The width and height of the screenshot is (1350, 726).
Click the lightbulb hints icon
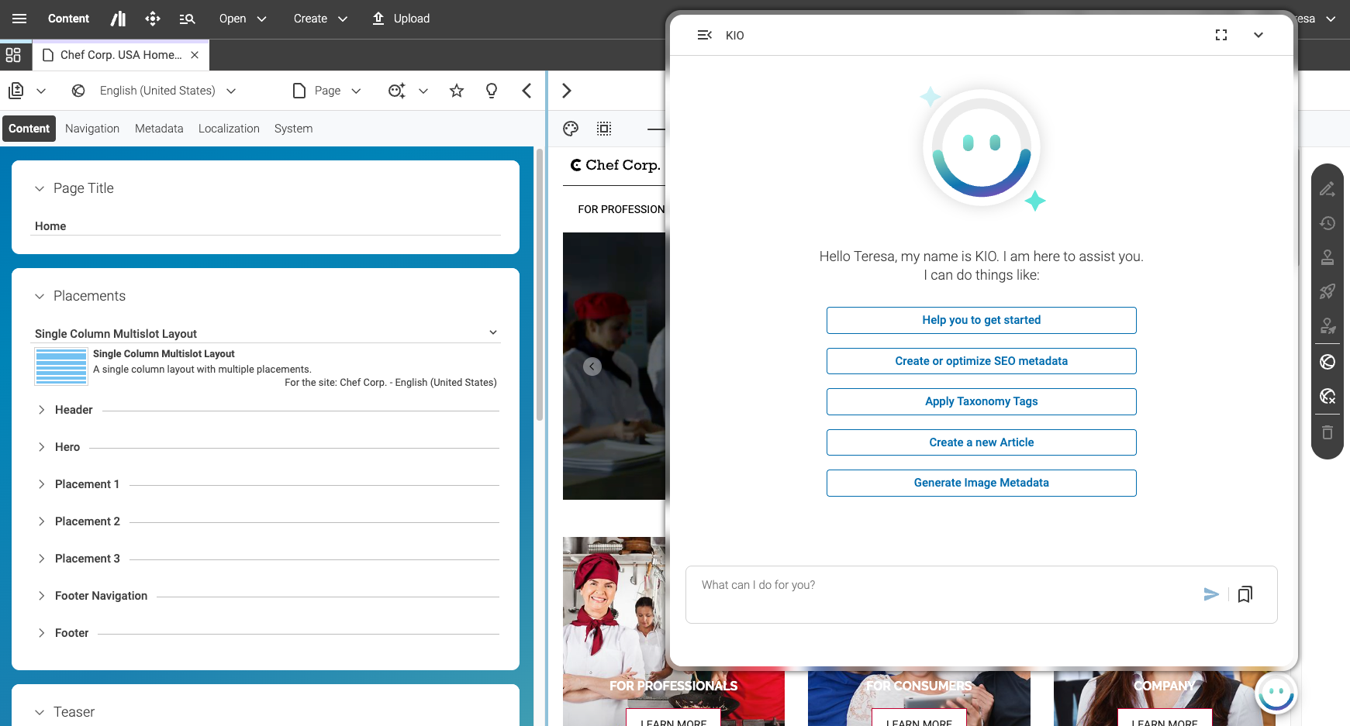click(492, 91)
